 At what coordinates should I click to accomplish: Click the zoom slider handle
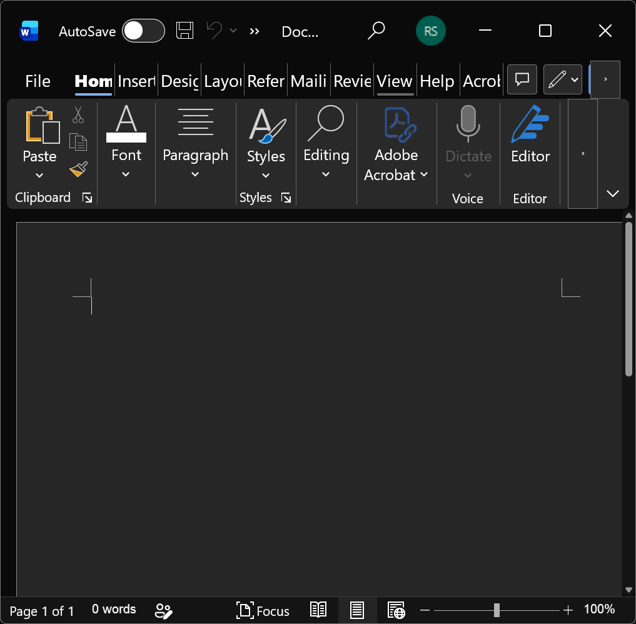point(497,610)
